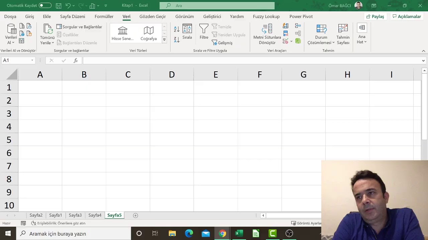Click the Redo arrow in title bar
Screen dimensions: 428x240
(81, 6)
